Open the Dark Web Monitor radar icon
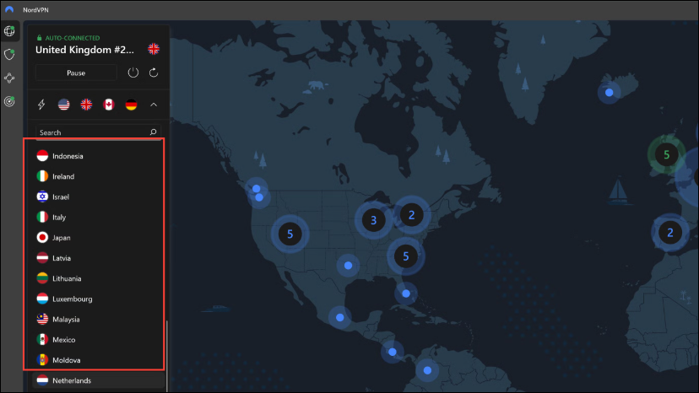 coord(9,101)
